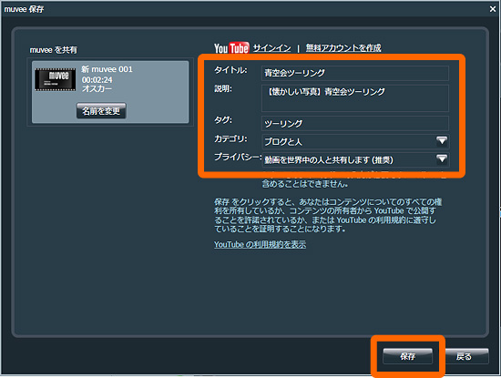Focus the 説明 description text area
Viewport: 501px width, 378px height.
click(355, 98)
